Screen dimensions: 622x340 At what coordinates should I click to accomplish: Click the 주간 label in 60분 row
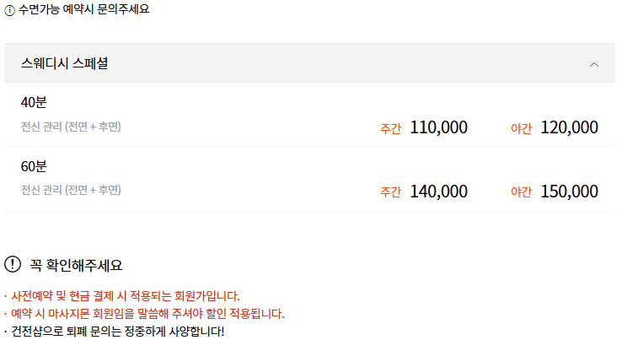tap(390, 192)
